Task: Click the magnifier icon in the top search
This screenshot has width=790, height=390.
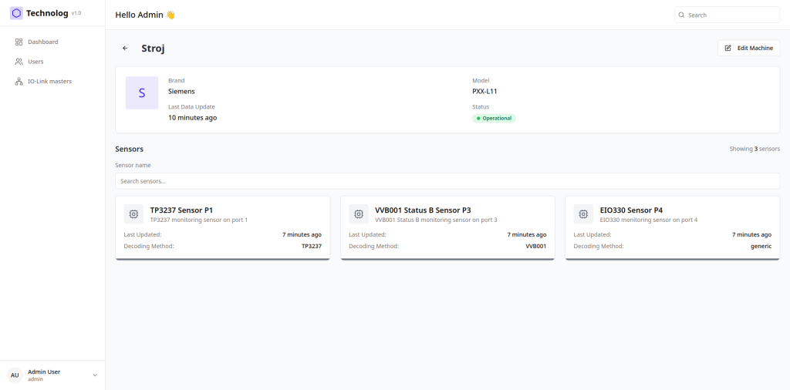Action: (x=681, y=15)
